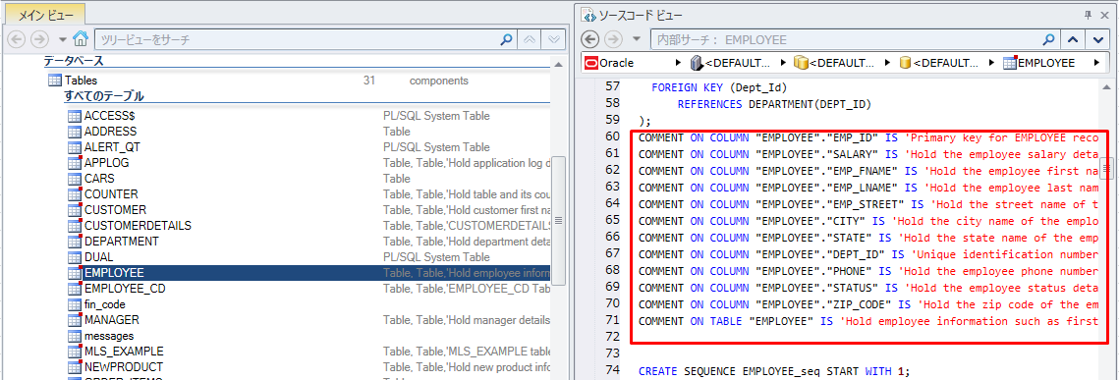This screenshot has height=380, width=1119.
Task: Click the forward arrow in main view
Action: [x=40, y=38]
